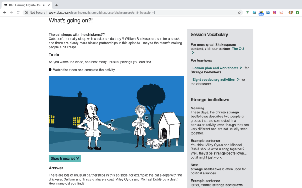The image size is (302, 188).
Task: Click the chevron after Eight vocabulary activities
Action: (238, 80)
